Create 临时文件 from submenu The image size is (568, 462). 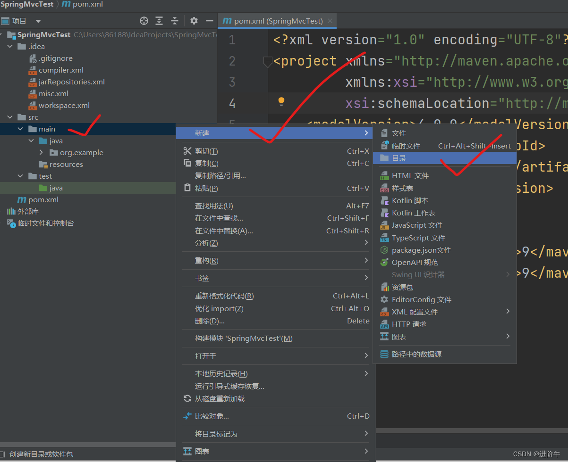(445, 146)
